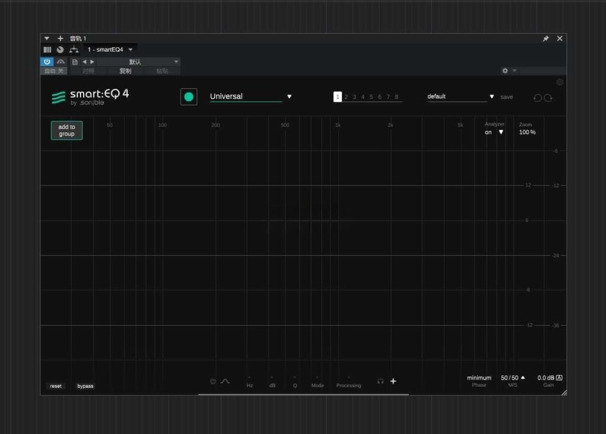Open the Analyzer on dropdown

click(494, 132)
